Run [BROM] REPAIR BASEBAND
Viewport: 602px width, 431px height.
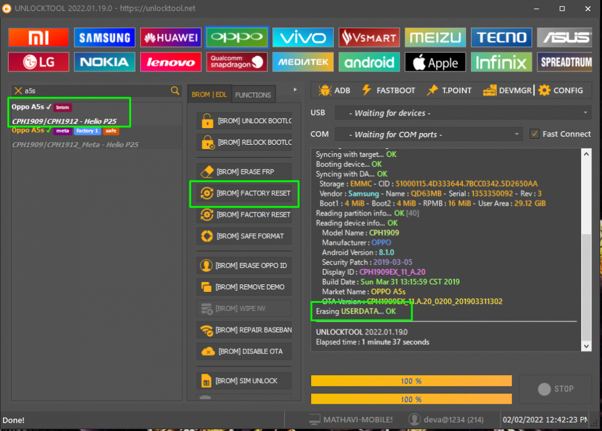tap(244, 330)
